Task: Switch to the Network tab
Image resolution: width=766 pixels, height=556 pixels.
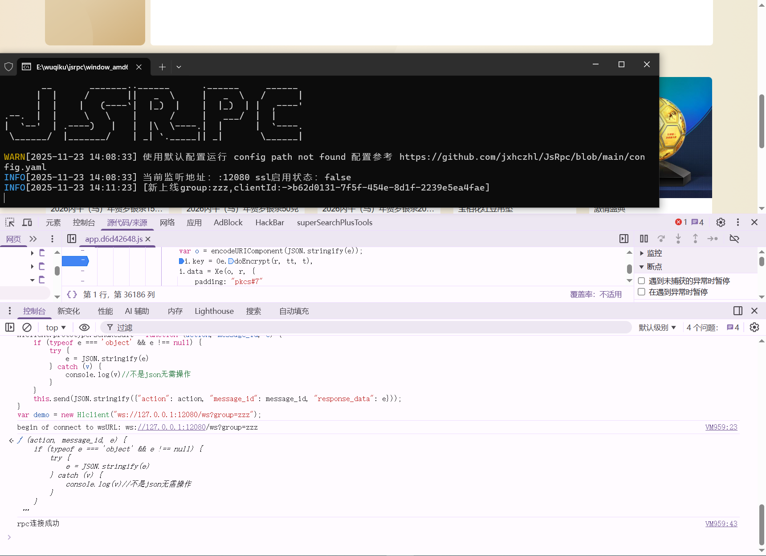Action: click(167, 223)
